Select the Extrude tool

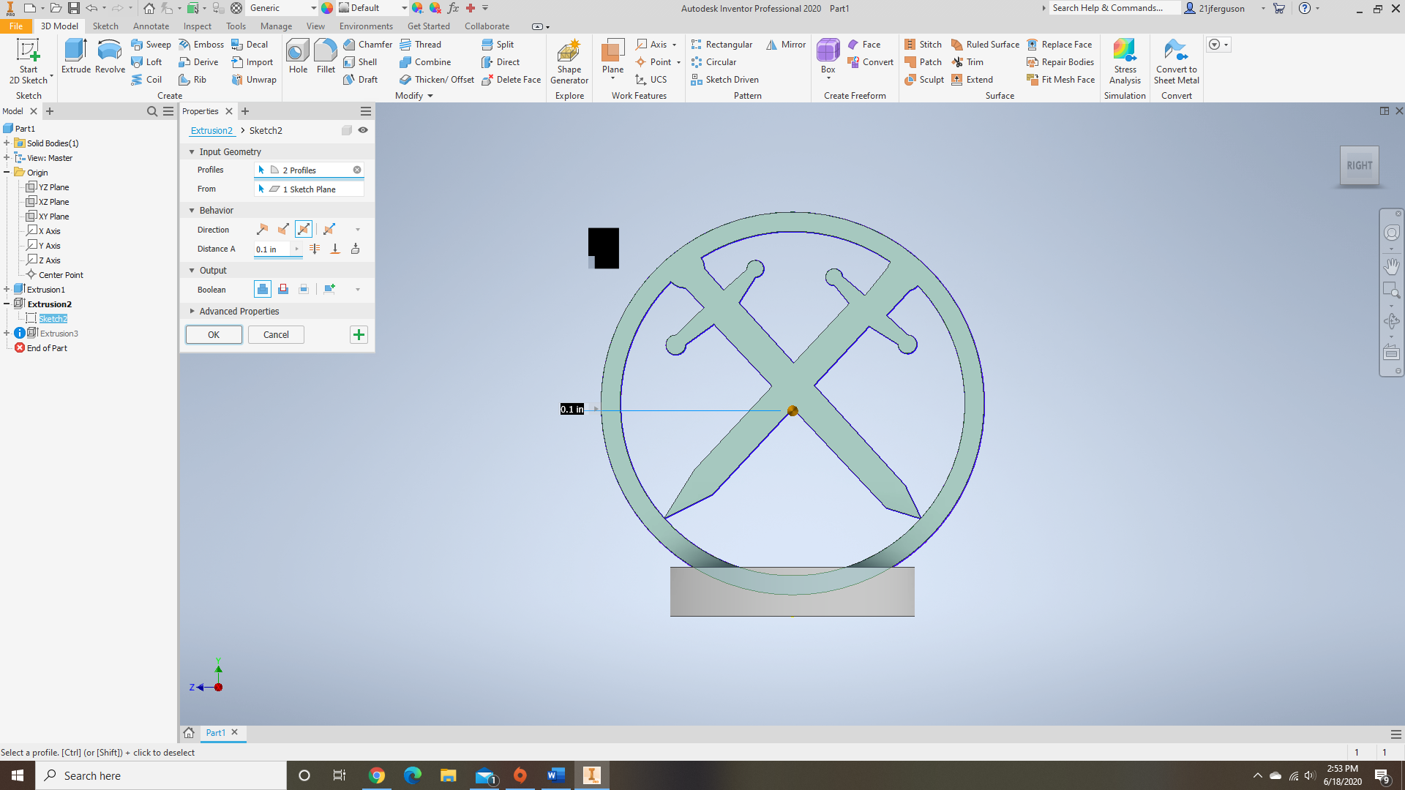(76, 56)
